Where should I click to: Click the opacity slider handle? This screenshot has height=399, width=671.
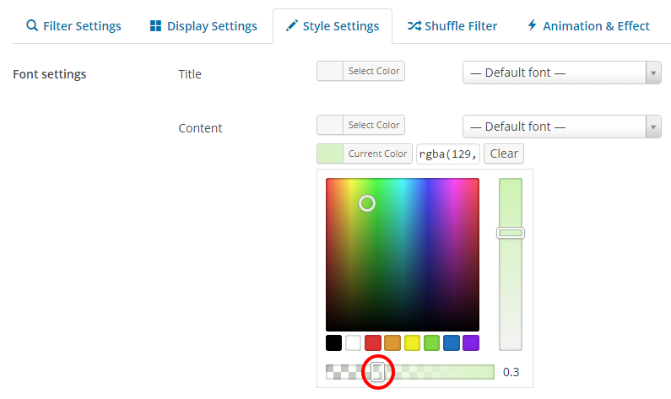pyautogui.click(x=377, y=372)
